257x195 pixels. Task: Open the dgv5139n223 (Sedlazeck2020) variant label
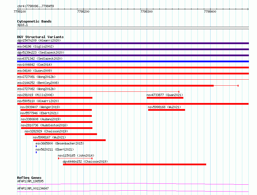[x=41, y=52]
